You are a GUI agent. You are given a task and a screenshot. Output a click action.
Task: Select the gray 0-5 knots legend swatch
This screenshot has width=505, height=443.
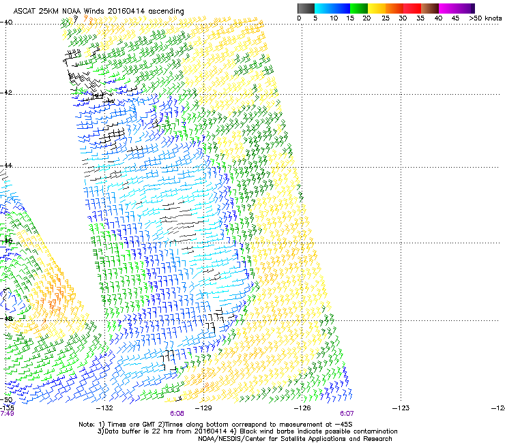click(x=306, y=8)
